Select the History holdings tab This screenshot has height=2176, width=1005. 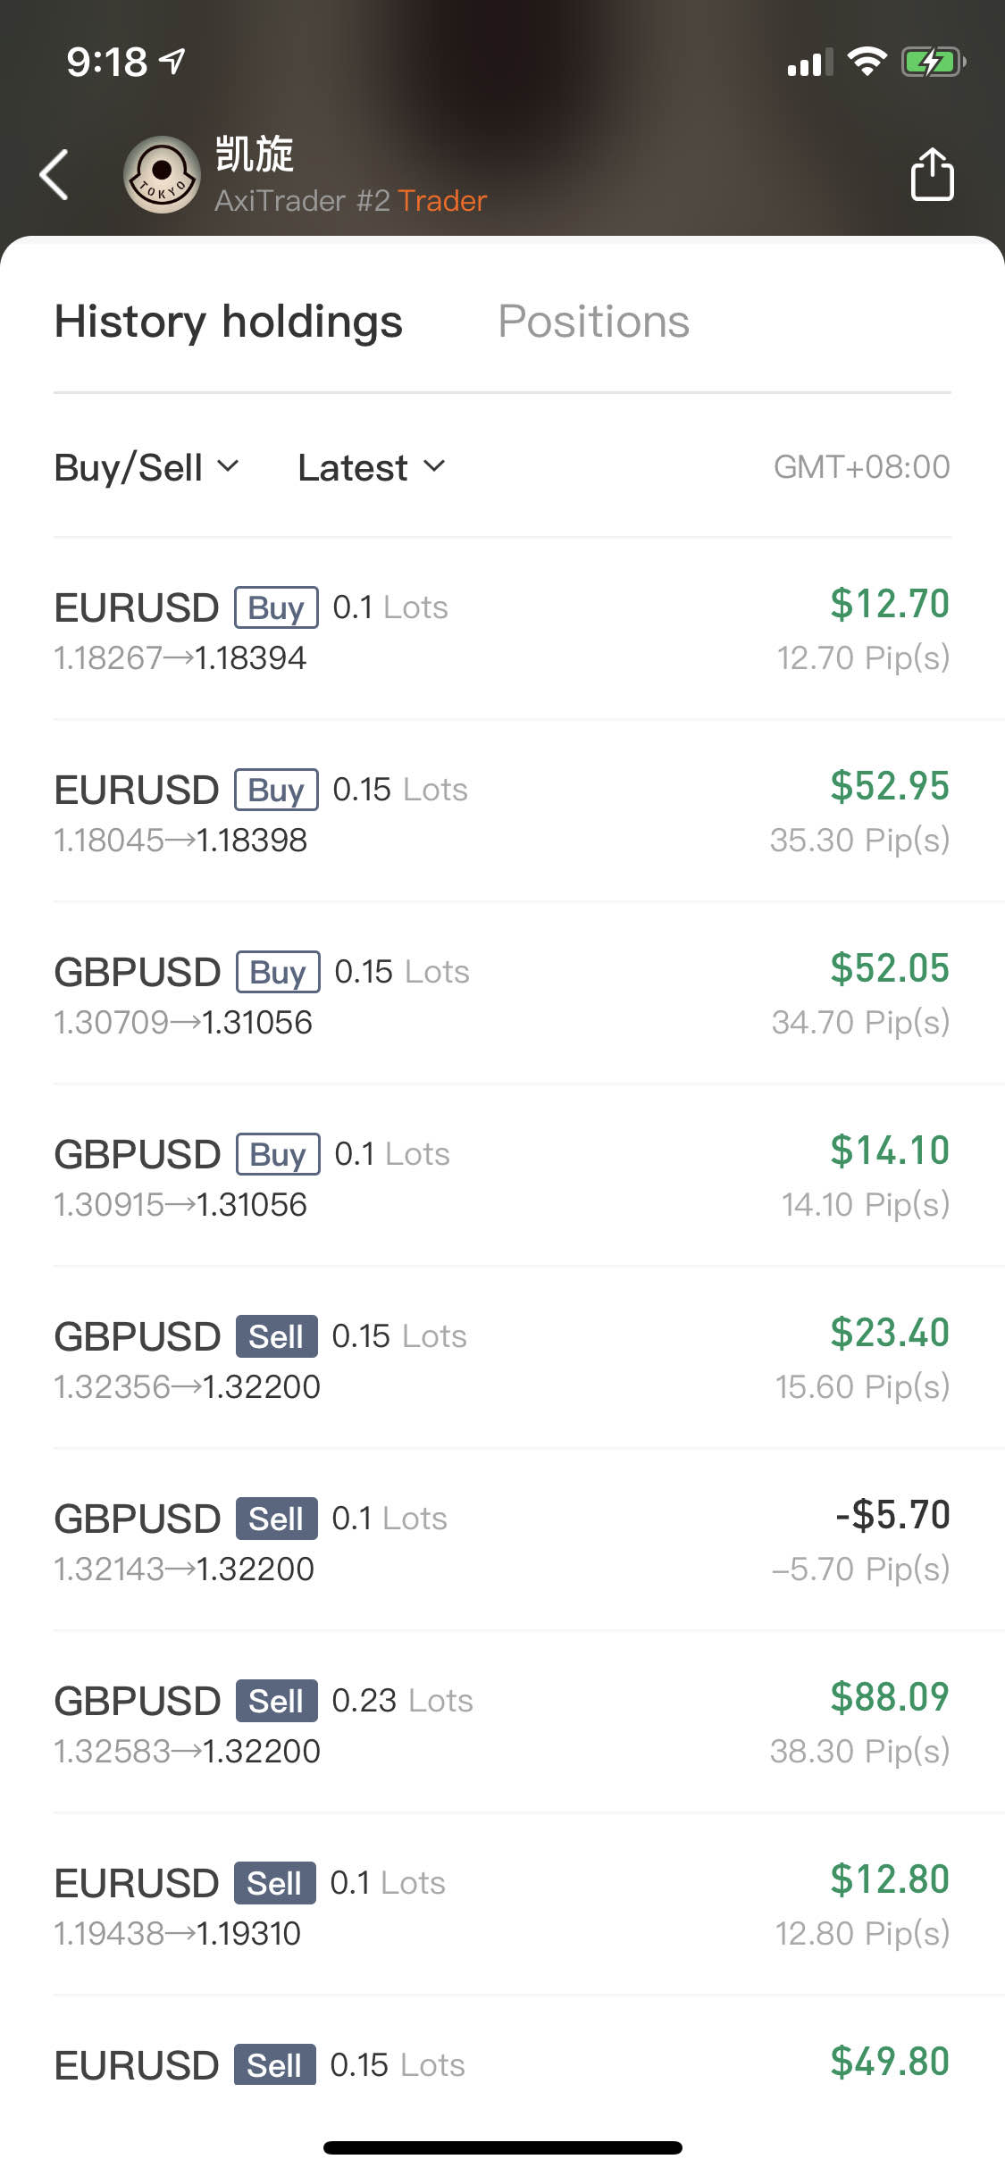point(229,322)
